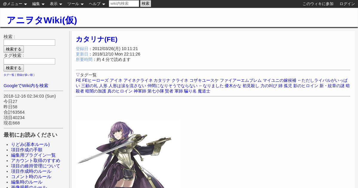This screenshot has width=358, height=188.
Task: Click the 登録日 label link
Action: coord(82,49)
